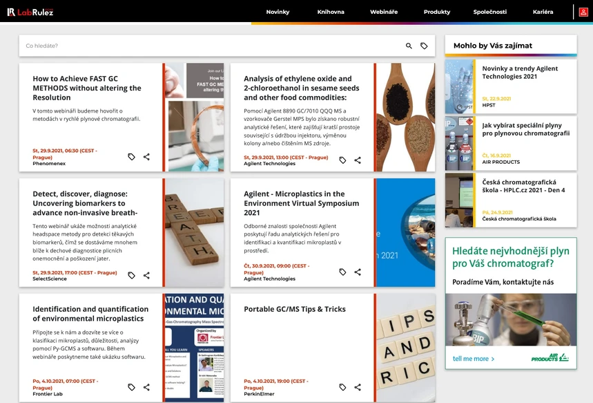Click the 'St, 22.9.2021' date label
Image resolution: width=593 pixels, height=403 pixels.
pos(496,98)
